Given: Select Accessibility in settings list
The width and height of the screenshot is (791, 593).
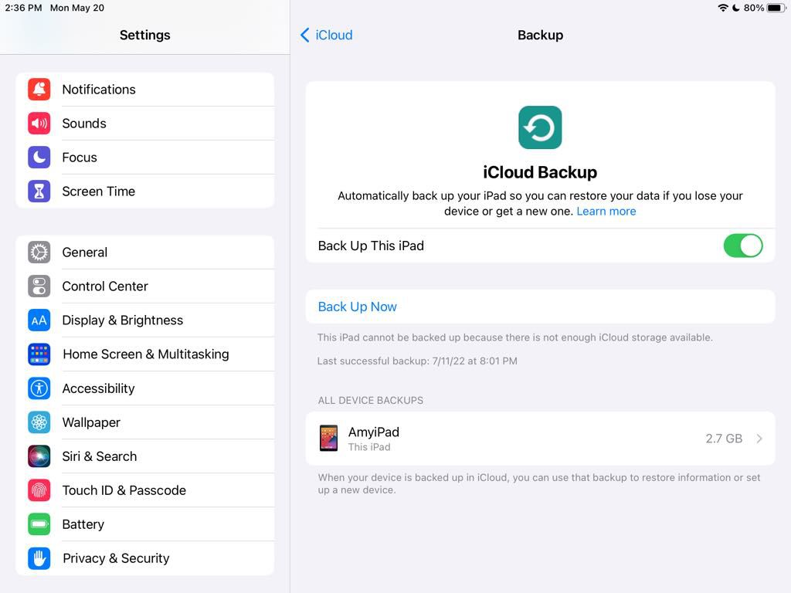Looking at the screenshot, I should (x=145, y=388).
